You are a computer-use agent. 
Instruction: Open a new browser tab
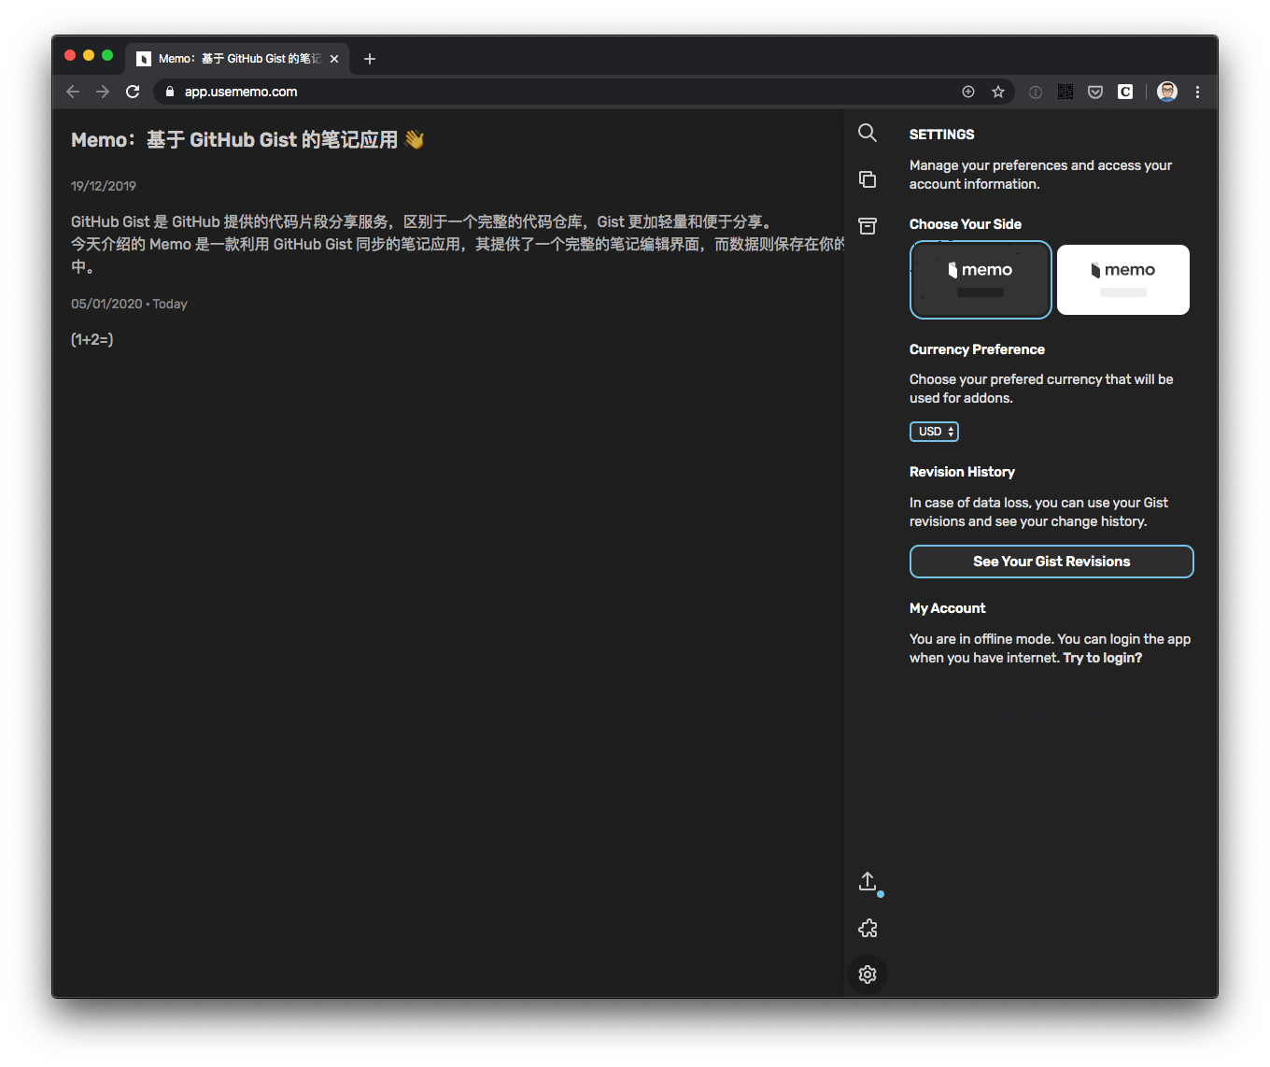point(369,58)
